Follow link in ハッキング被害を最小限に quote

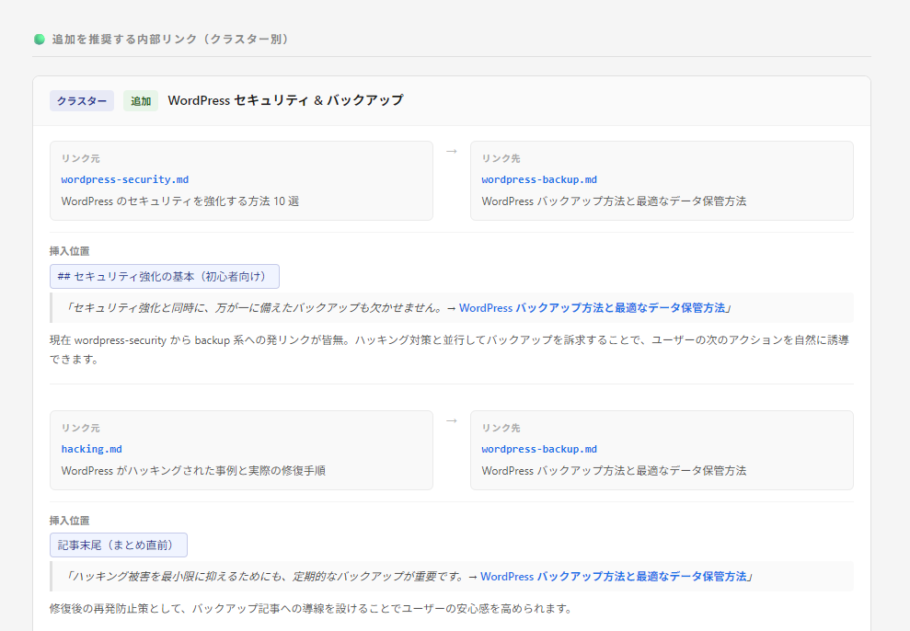[x=614, y=577]
